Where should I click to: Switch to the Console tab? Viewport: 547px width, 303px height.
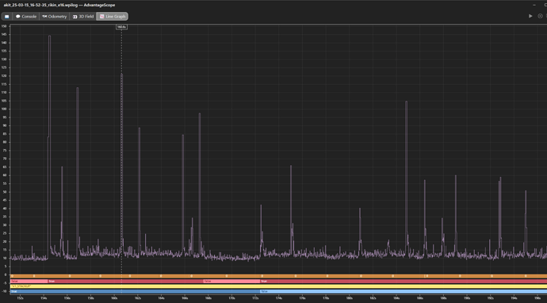pos(26,17)
